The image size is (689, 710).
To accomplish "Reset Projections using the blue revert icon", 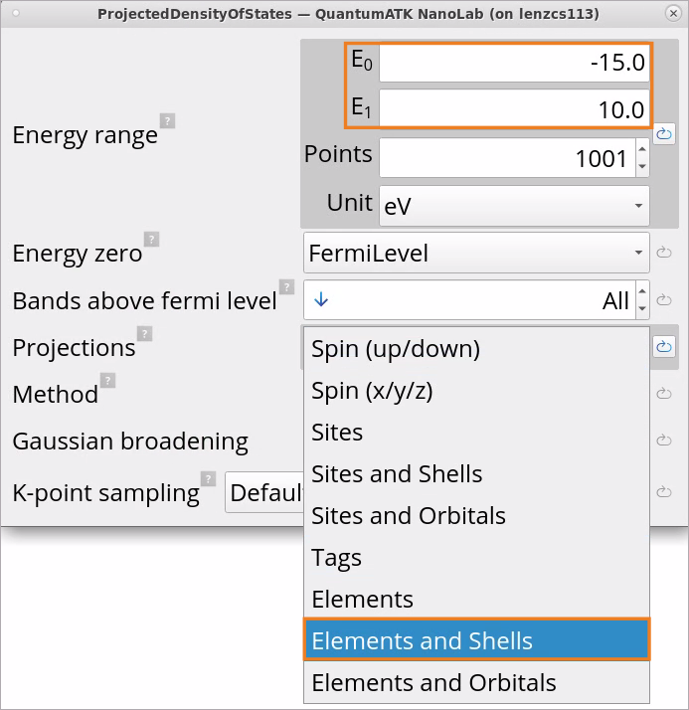I will 664,347.
